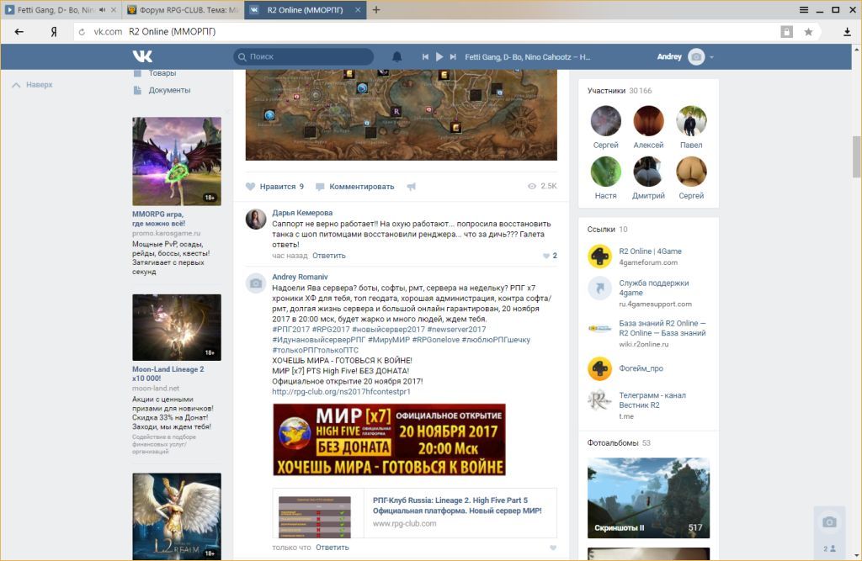Share the post with megaphone icon
862x561 pixels.
[411, 187]
